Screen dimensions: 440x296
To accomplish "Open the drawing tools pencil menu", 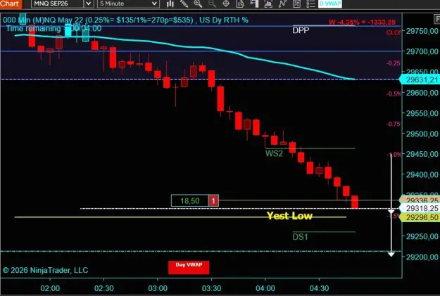I will click(184, 4).
